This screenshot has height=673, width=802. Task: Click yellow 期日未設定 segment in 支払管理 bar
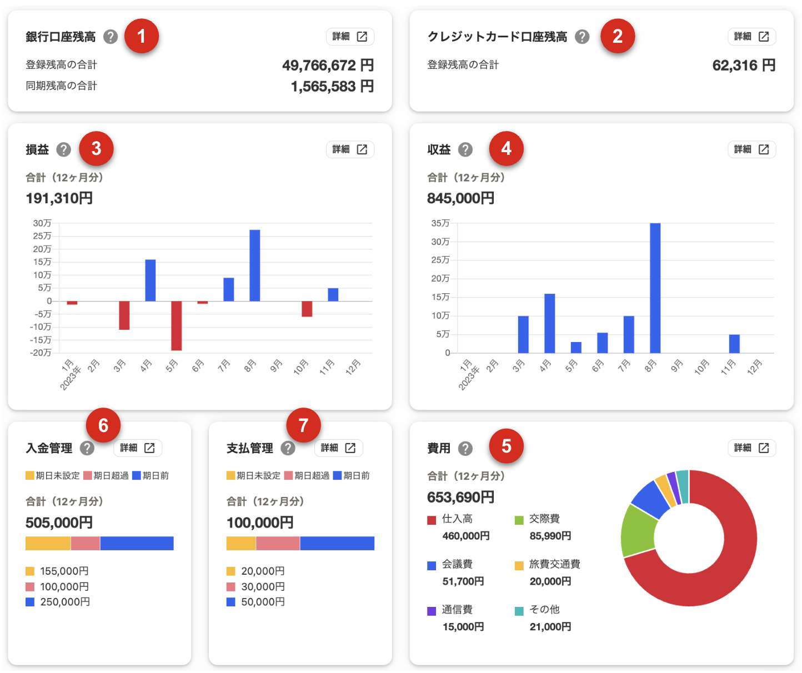click(x=241, y=544)
